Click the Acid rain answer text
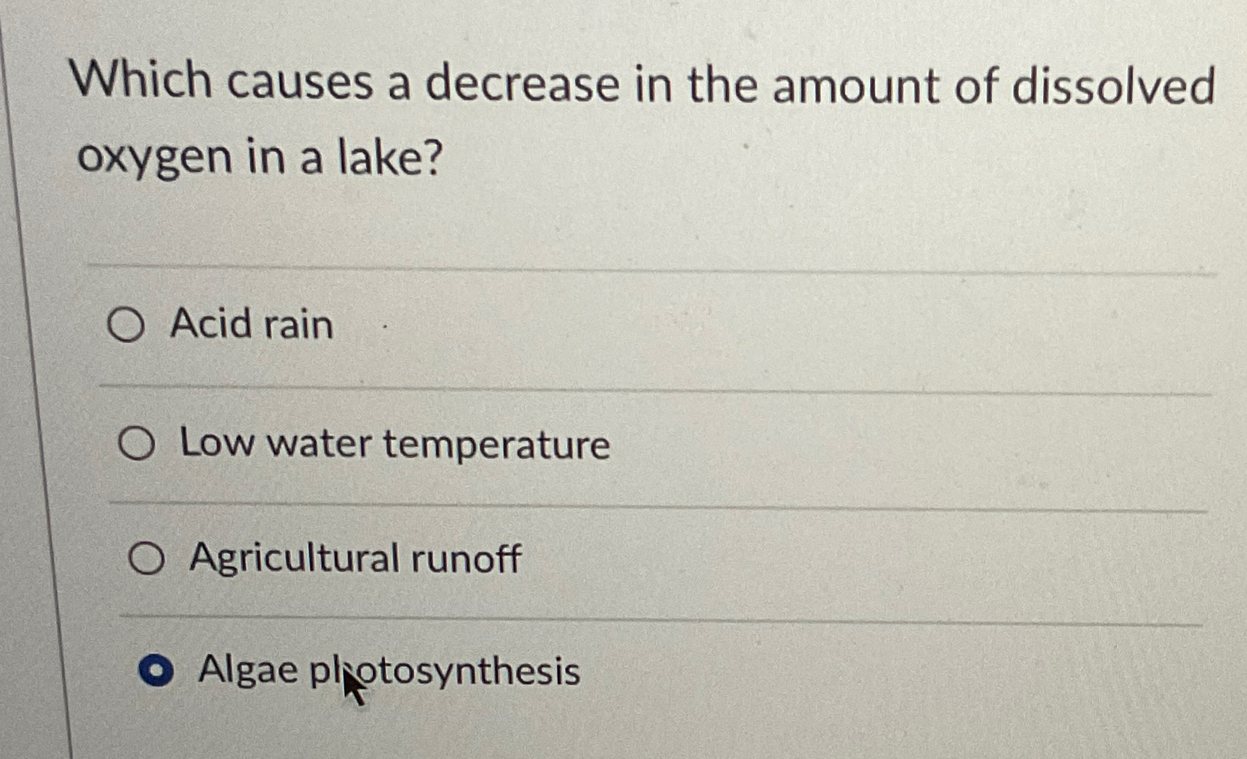Viewport: 1247px width, 759px height. [250, 325]
